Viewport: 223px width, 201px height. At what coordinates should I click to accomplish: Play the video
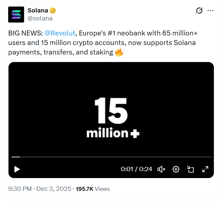pyautogui.click(x=17, y=169)
